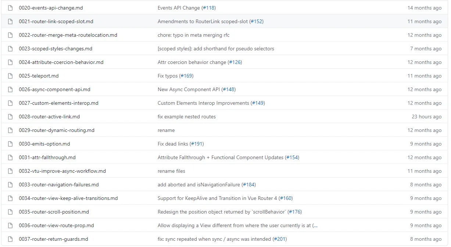The width and height of the screenshot is (451, 247).
Task: Open pull request #191 link
Action: pos(197,144)
